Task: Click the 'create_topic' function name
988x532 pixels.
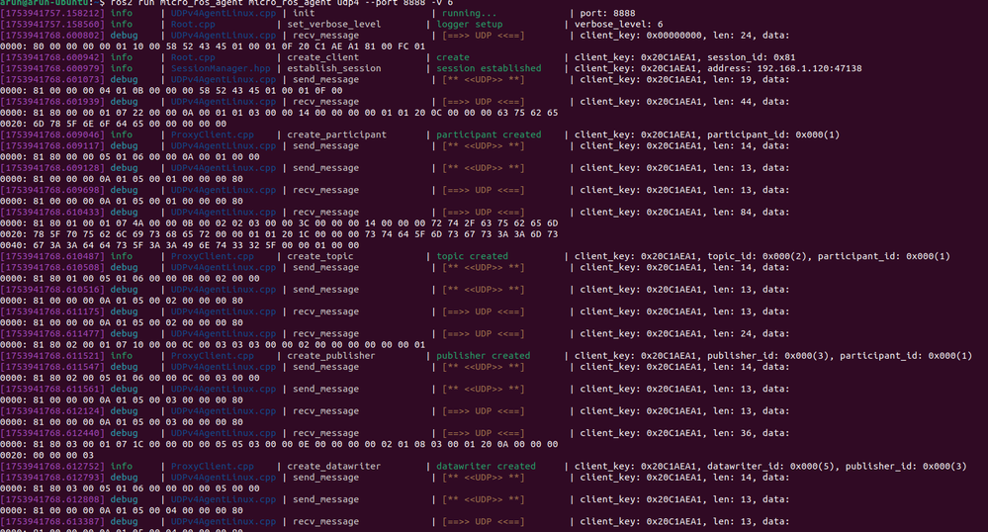Action: [x=321, y=256]
